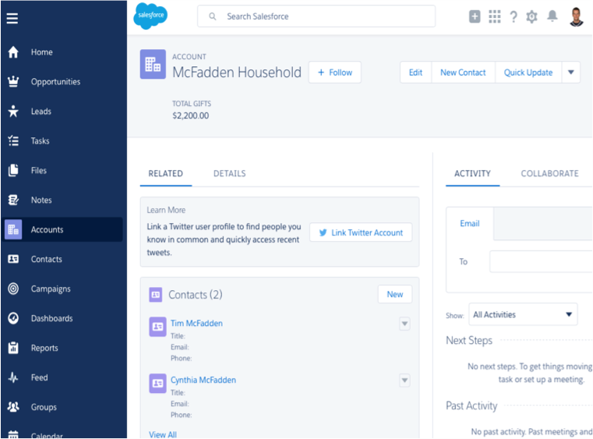Click the View All contacts link
593x439 pixels.
point(163,434)
